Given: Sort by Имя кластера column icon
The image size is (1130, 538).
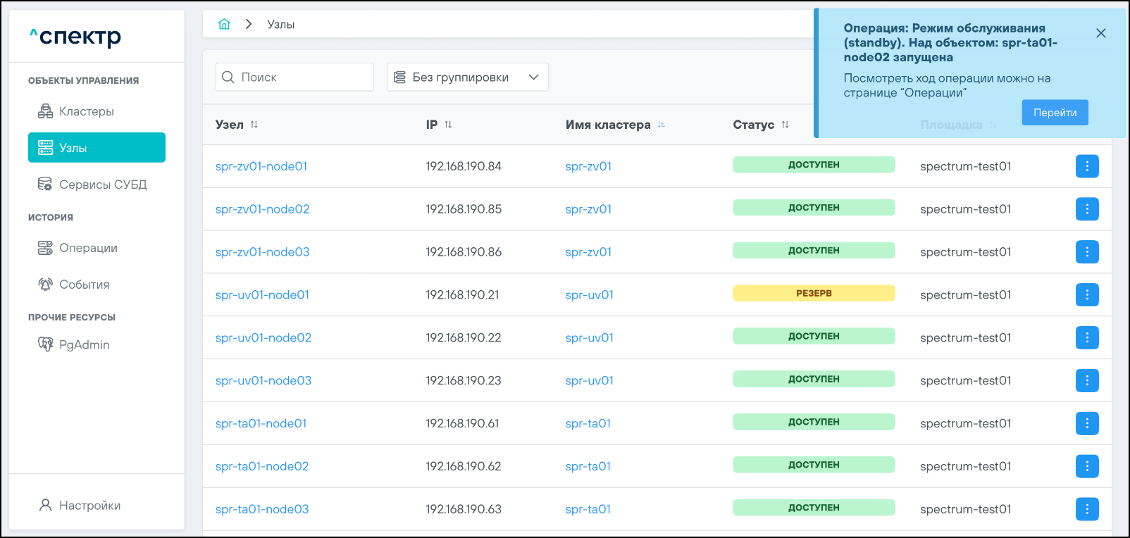Looking at the screenshot, I should pyautogui.click(x=661, y=125).
